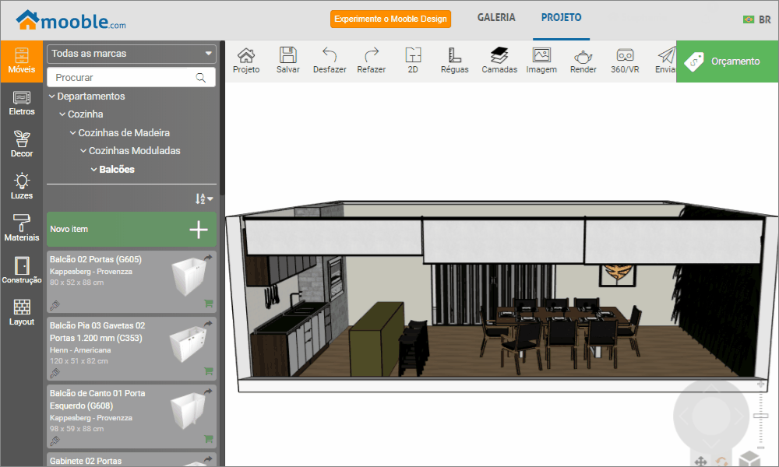Start a Render with teapot icon
The height and width of the screenshot is (467, 779).
tap(583, 61)
